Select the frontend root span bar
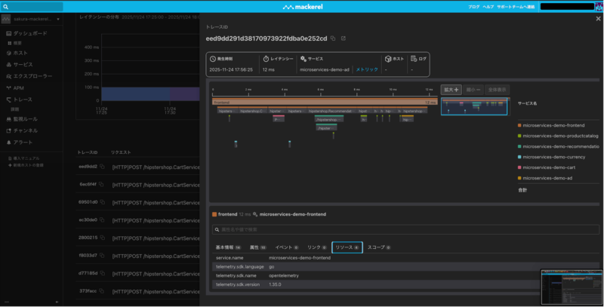 tap(325, 103)
